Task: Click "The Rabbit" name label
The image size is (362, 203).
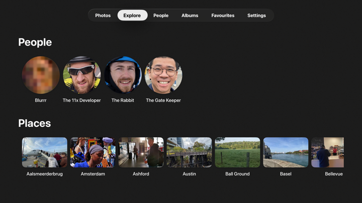Action: click(x=123, y=100)
